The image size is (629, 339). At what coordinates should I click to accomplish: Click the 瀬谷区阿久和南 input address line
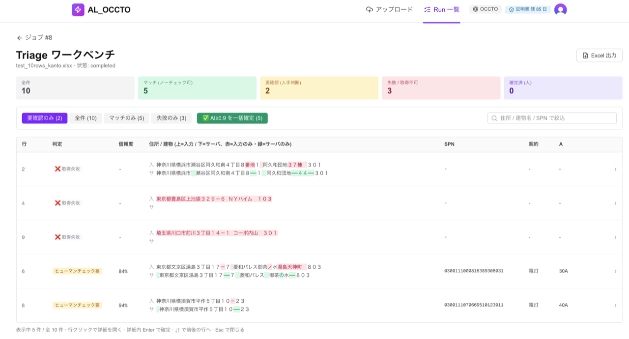click(238, 165)
